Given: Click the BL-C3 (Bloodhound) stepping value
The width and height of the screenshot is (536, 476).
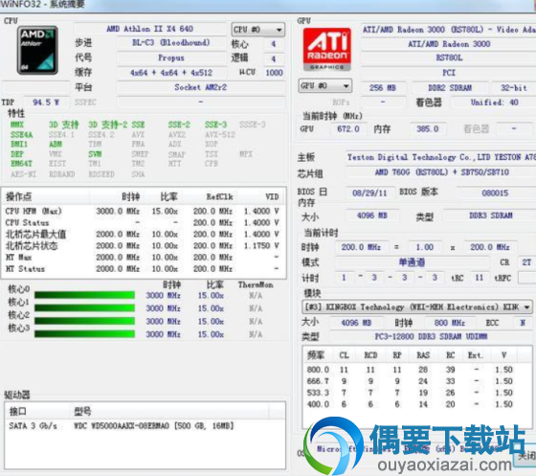Looking at the screenshot, I should pos(171,43).
